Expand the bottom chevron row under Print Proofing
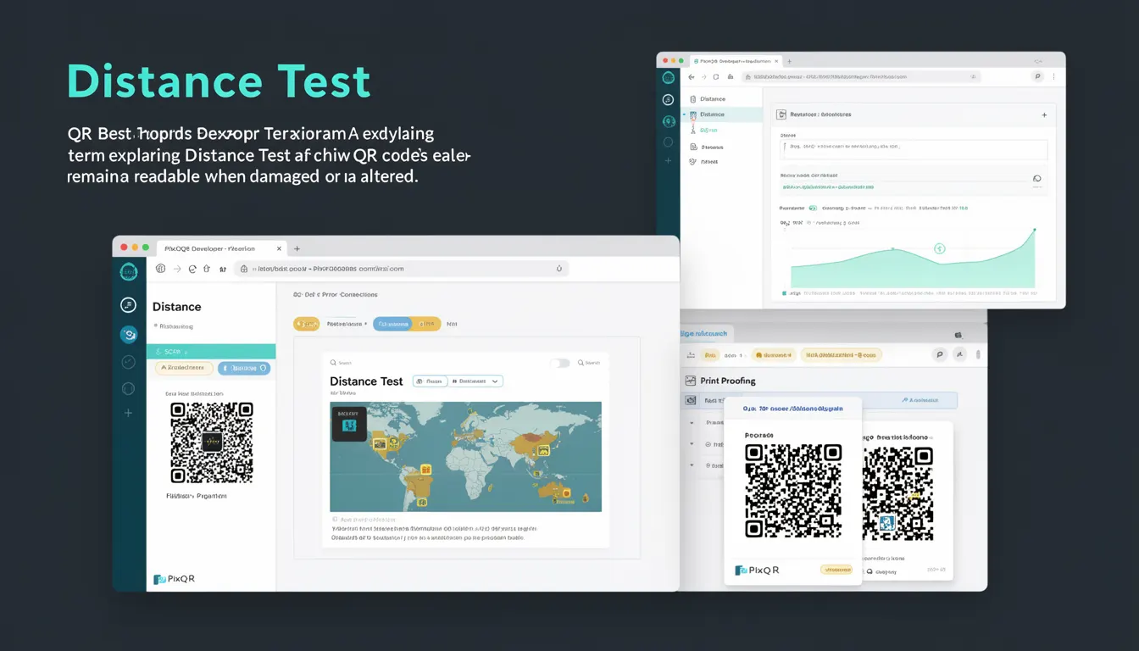Viewport: 1139px width, 651px height. (692, 466)
